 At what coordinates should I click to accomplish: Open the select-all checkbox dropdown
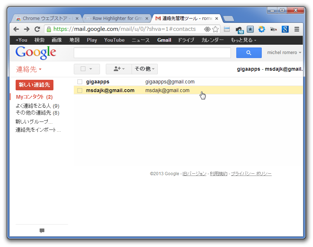[x=87, y=69]
